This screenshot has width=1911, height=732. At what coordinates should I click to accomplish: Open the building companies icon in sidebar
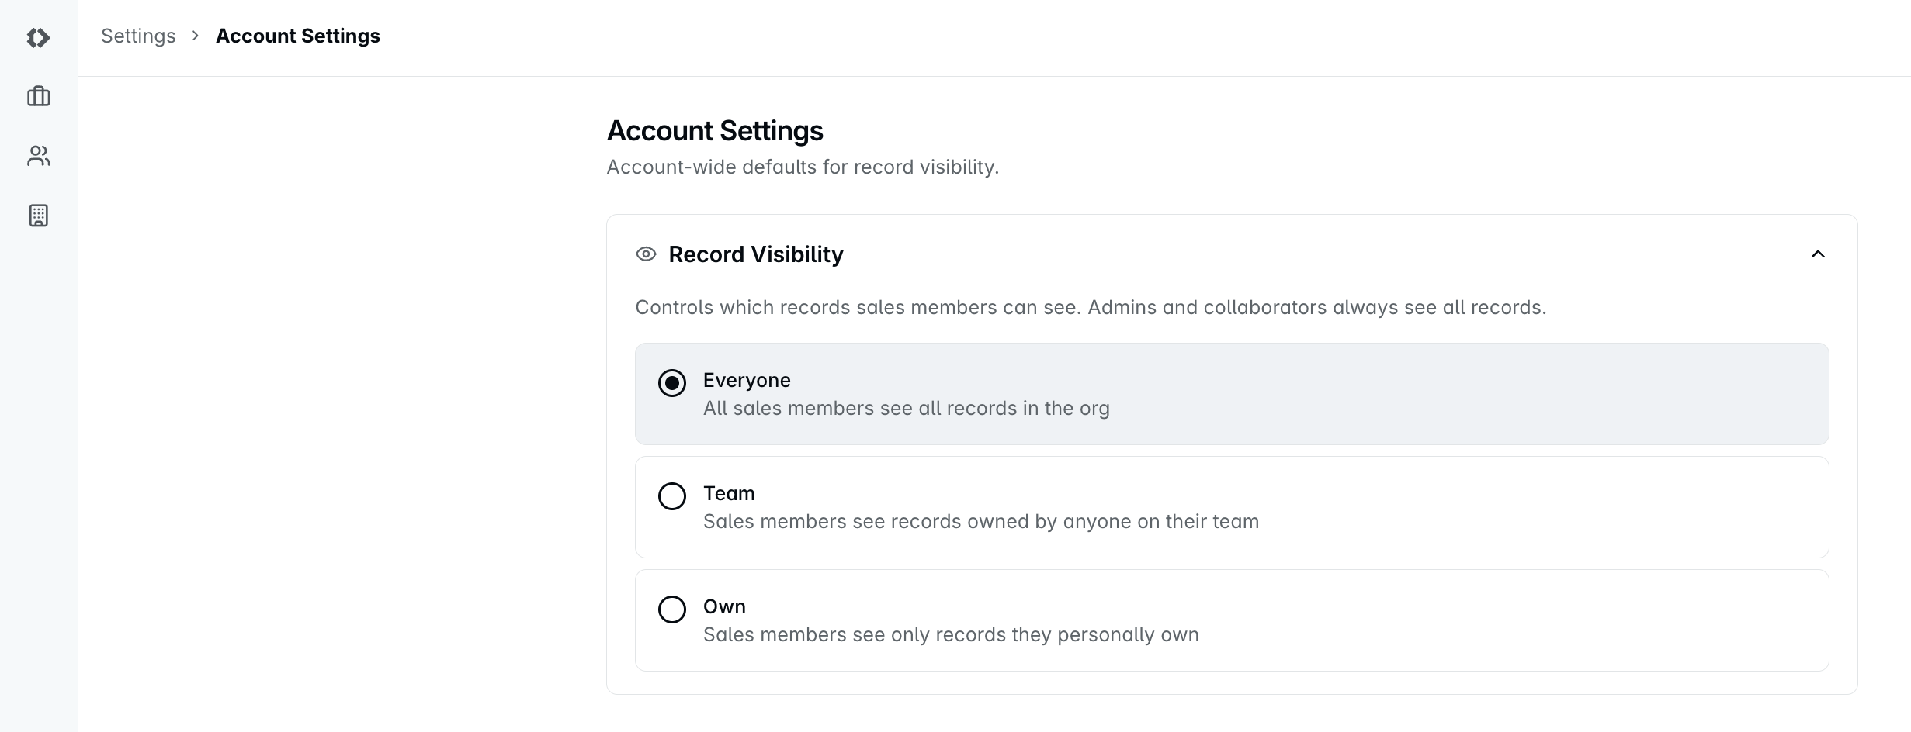[x=38, y=216]
